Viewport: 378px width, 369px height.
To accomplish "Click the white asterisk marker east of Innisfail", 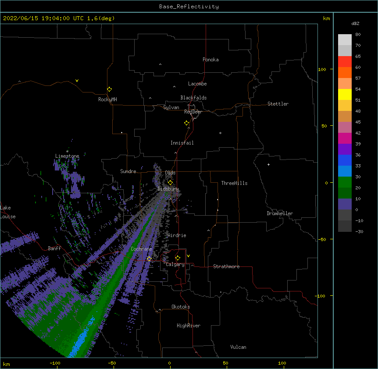I will point(220,133).
